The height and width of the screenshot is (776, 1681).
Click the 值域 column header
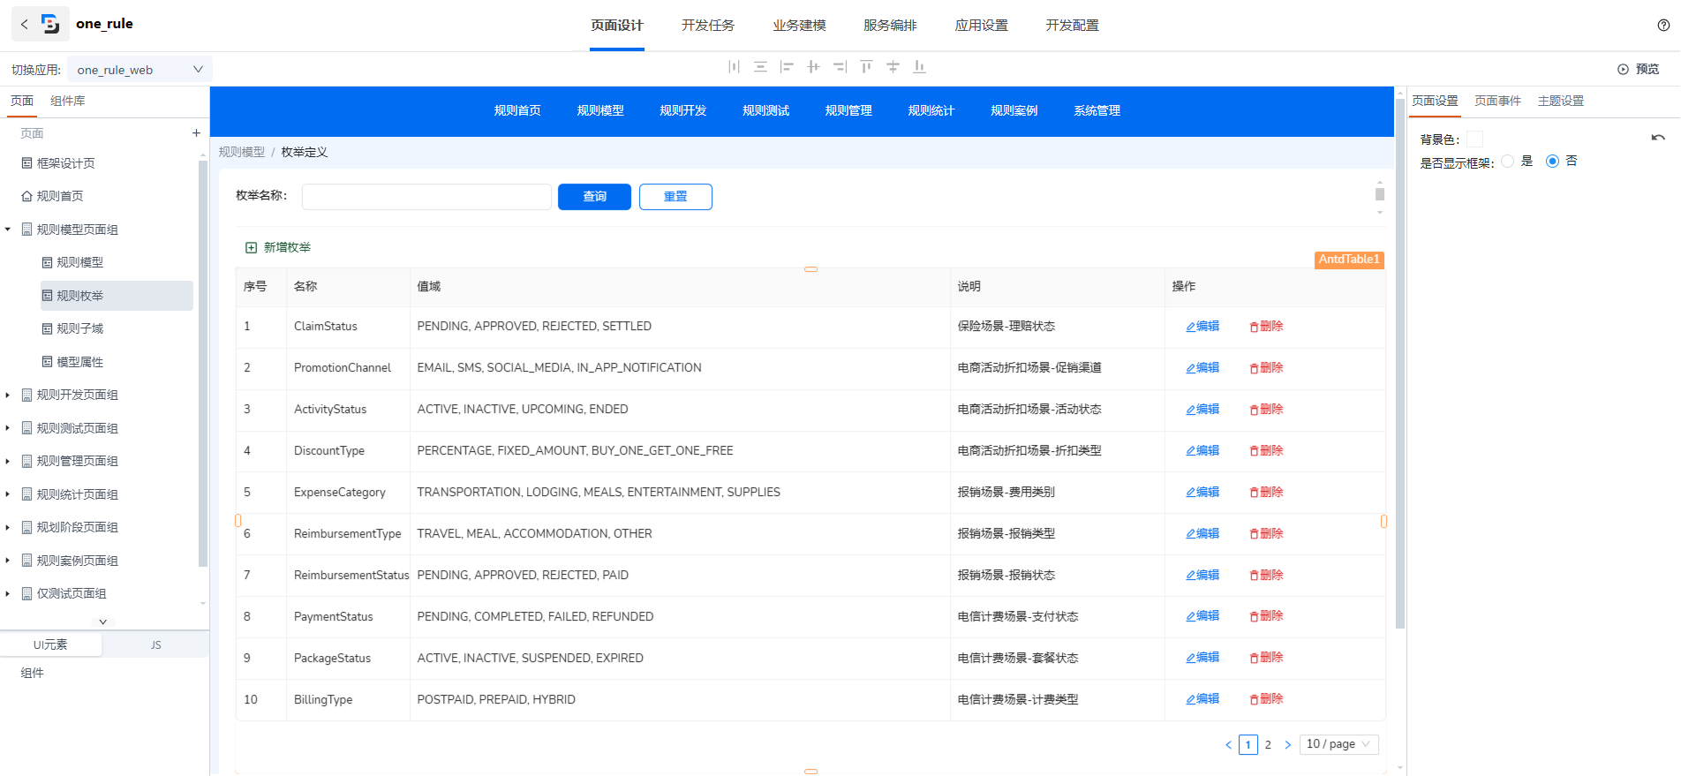tap(429, 287)
